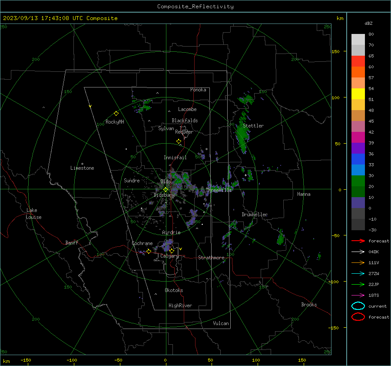
Task: Click the orange 111V arrow icon
Action: pos(358,262)
